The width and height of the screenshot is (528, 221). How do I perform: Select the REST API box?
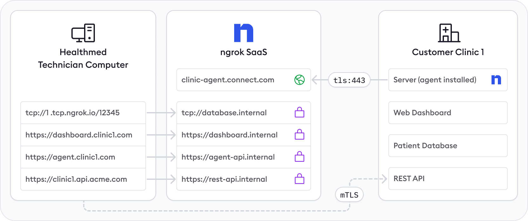(447, 179)
